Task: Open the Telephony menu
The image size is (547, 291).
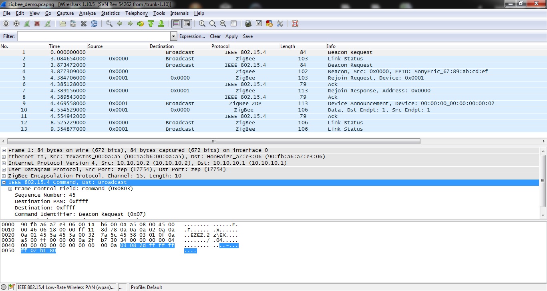Action: click(136, 13)
